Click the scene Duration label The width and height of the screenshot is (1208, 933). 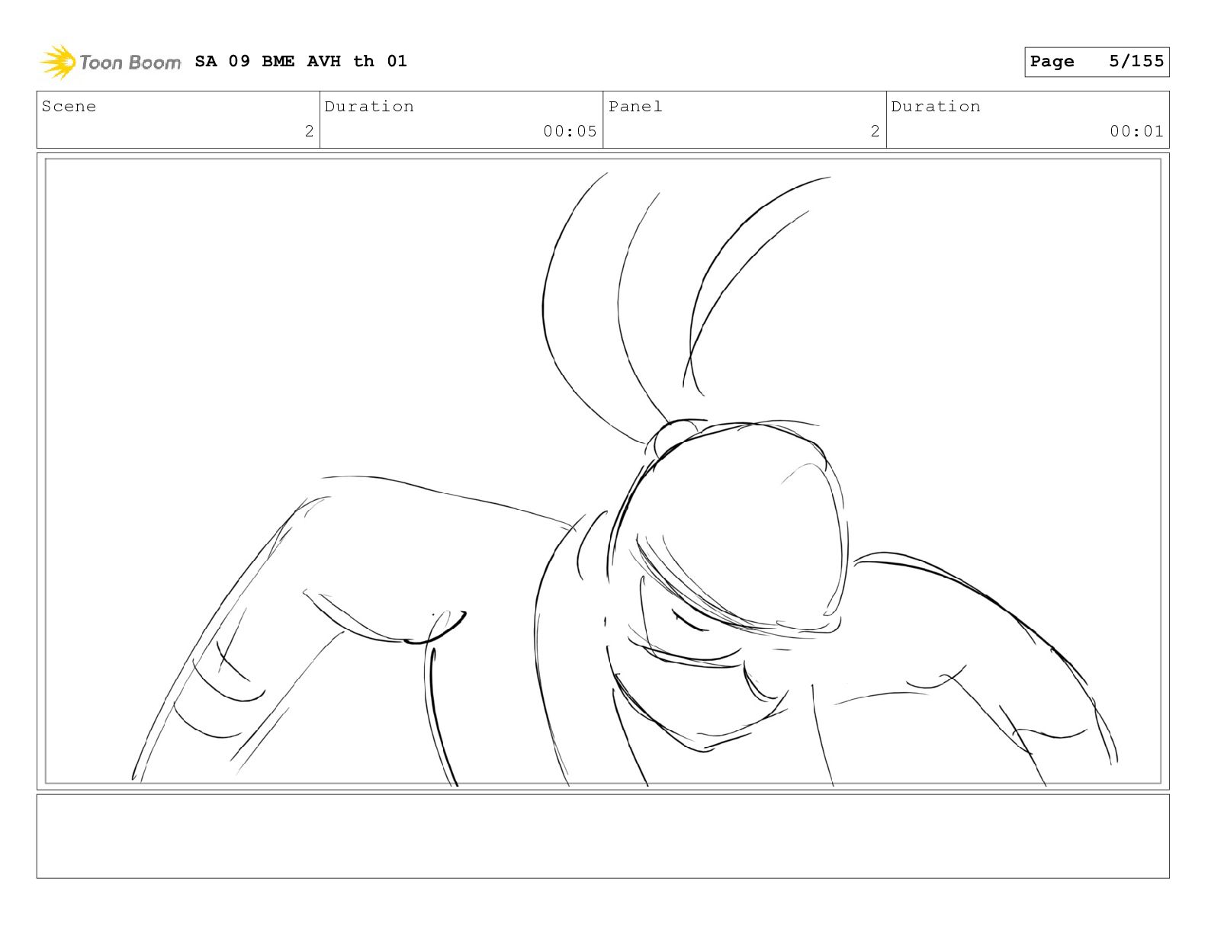[369, 106]
